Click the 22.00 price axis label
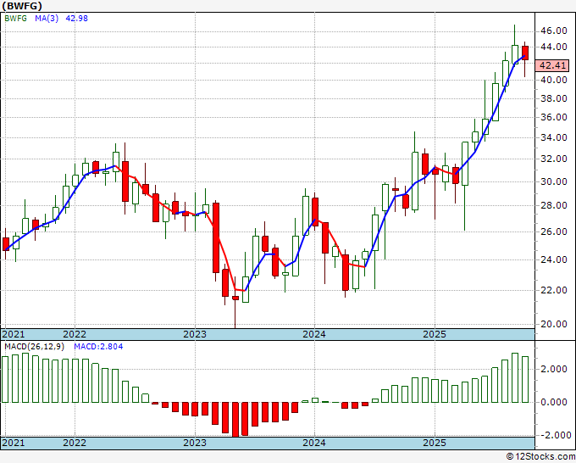 pos(554,290)
